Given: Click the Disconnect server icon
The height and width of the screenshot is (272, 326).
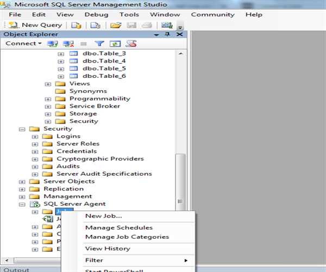Looking at the screenshot, I should pyautogui.click(x=68, y=44).
